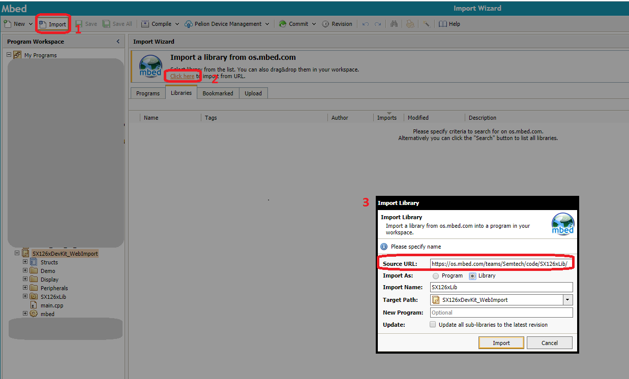The image size is (629, 379).
Task: Open the Target Path dropdown
Action: coord(567,300)
